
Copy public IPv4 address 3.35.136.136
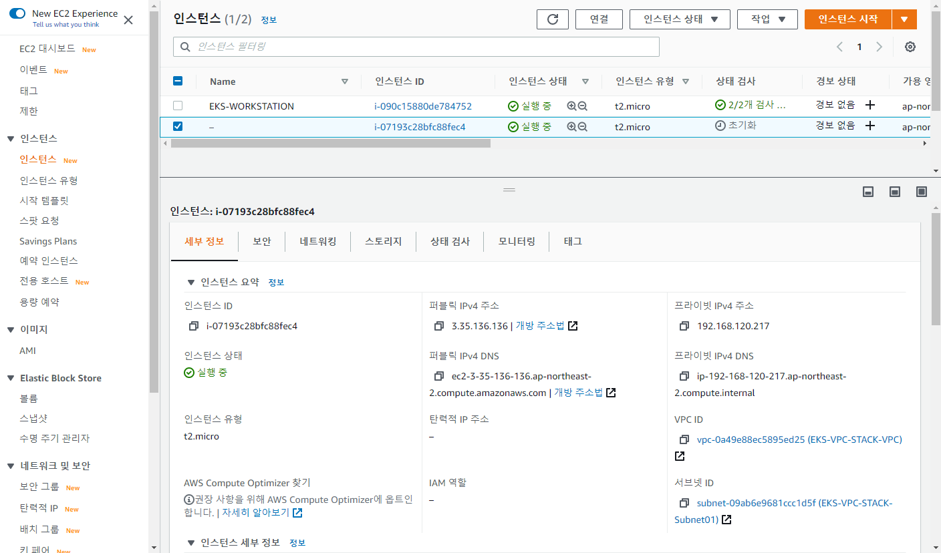pyautogui.click(x=439, y=326)
